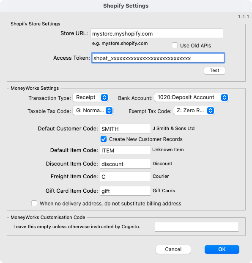The width and height of the screenshot is (252, 263).
Task: Click the 'Gift Cards' description text
Action: (x=164, y=191)
